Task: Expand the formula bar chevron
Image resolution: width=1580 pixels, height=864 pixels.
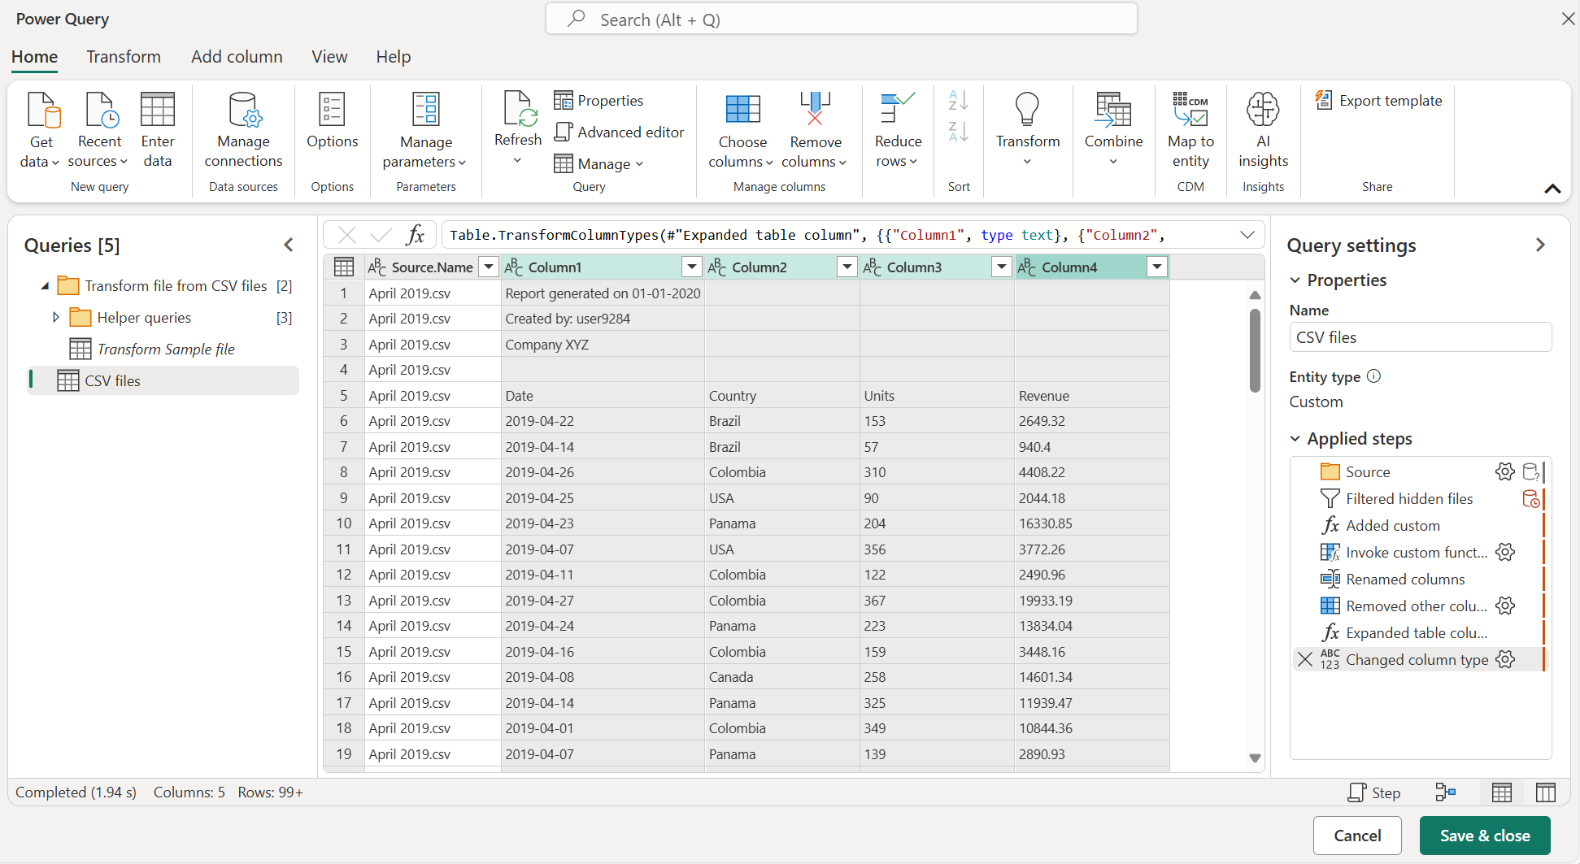Action: 1247,235
